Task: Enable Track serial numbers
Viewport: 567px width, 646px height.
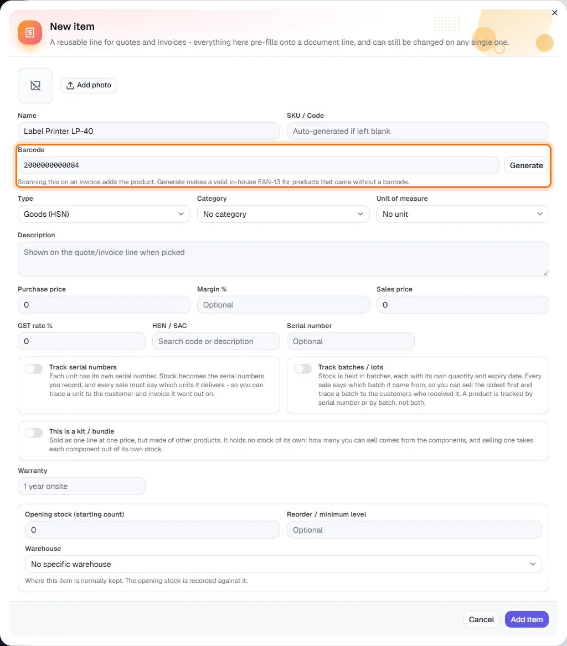Action: click(x=34, y=368)
